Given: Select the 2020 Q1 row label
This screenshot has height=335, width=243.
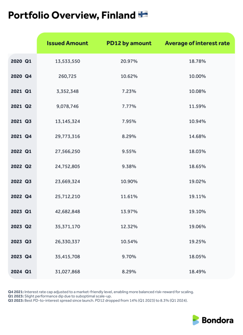Looking at the screenshot, I should [x=22, y=61].
